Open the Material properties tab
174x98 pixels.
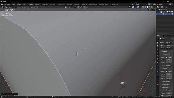157,81
